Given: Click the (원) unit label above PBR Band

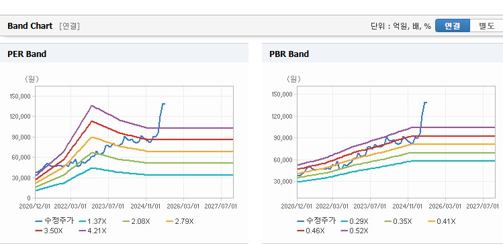Looking at the screenshot, I should coord(293,79).
